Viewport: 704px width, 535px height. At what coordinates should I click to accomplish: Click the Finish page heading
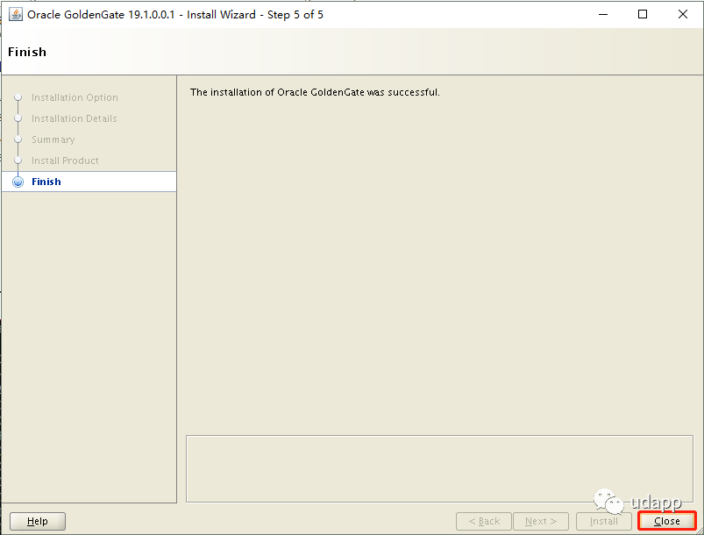pos(27,52)
